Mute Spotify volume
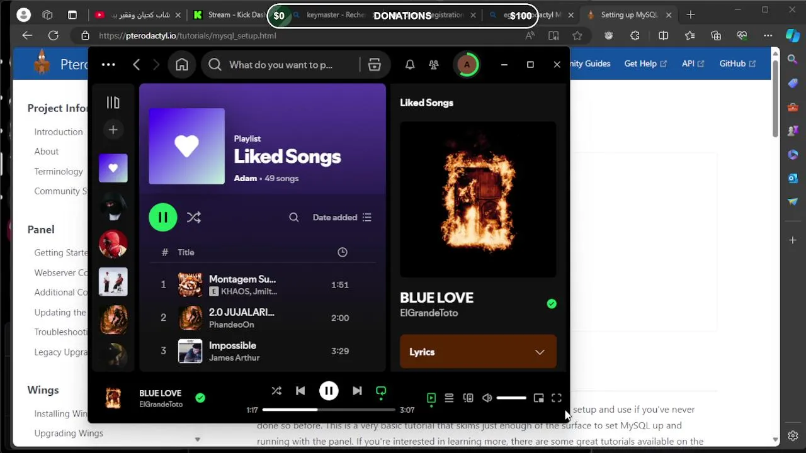This screenshot has width=806, height=453. [487, 398]
